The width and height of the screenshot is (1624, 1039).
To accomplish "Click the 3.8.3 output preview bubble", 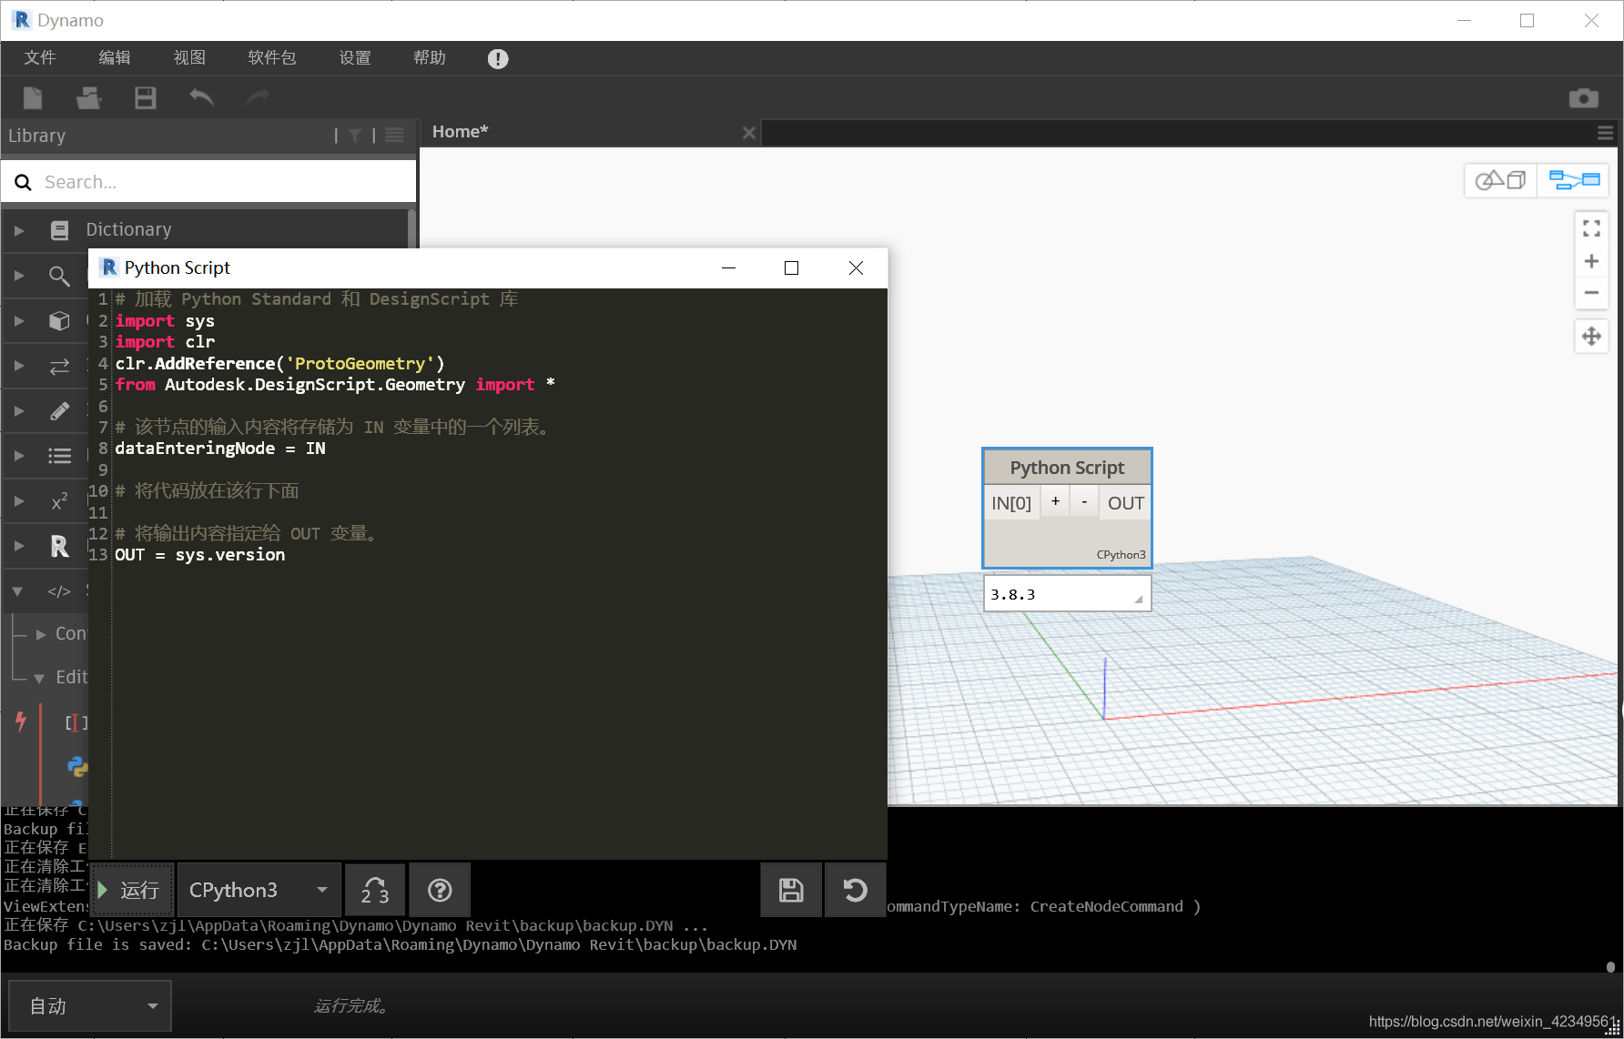I will coord(1067,594).
